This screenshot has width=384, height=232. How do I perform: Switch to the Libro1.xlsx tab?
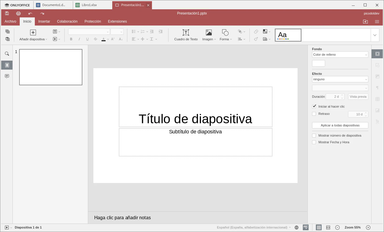pyautogui.click(x=89, y=5)
